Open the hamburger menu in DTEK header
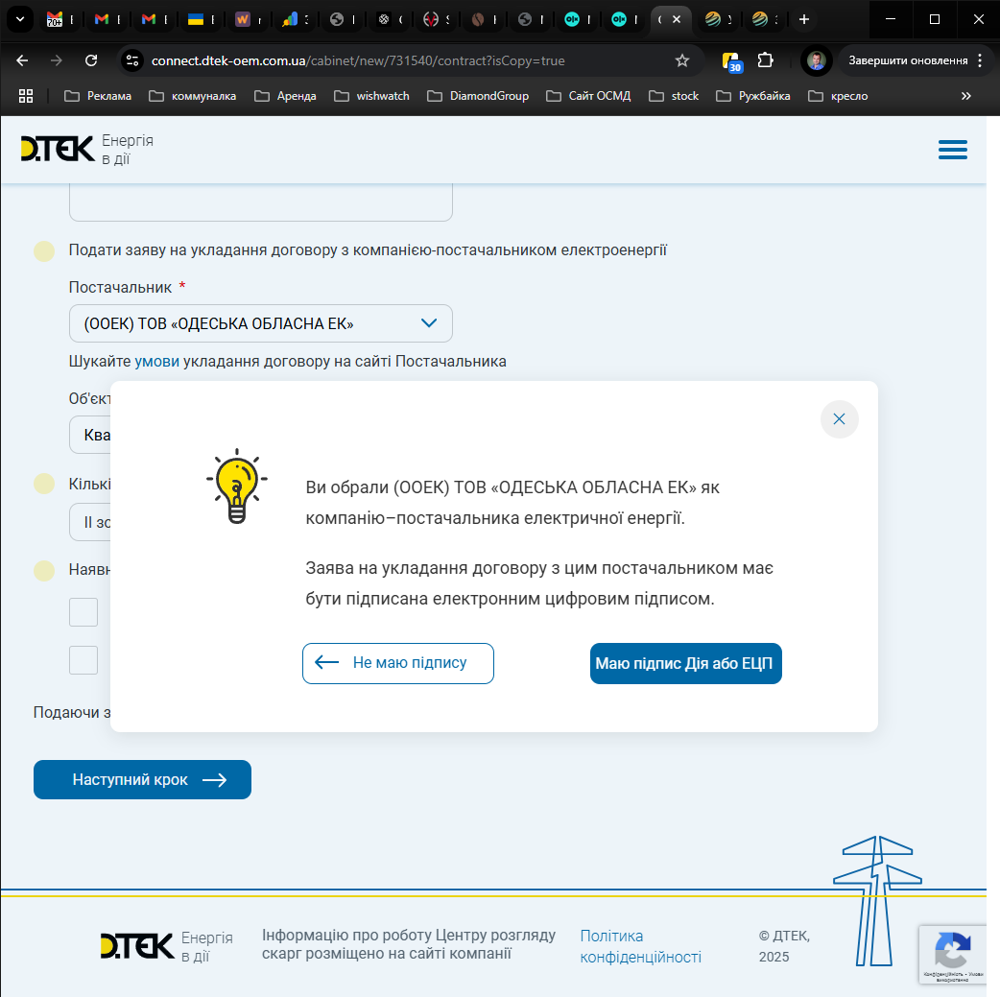This screenshot has height=997, width=1000. point(953,150)
